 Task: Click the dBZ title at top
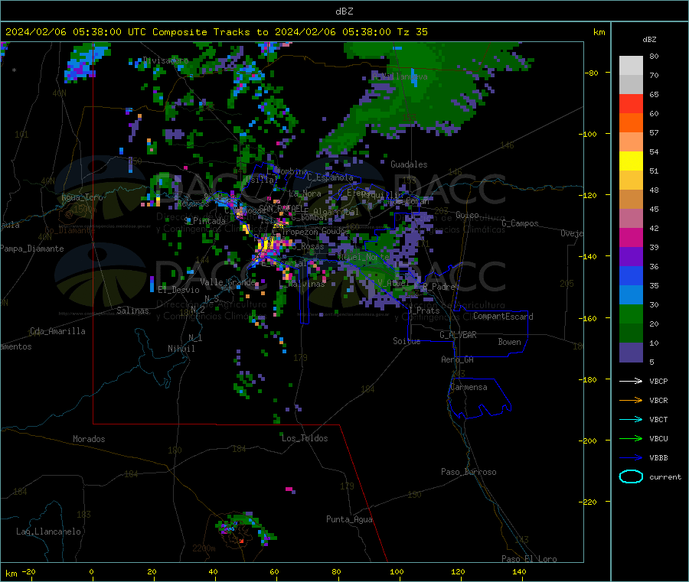tap(344, 11)
